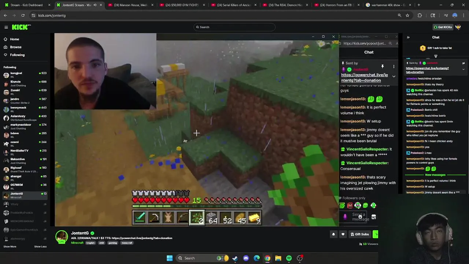Click the pin icon in popout pinned message
The image size is (469, 264).
coord(382,66)
